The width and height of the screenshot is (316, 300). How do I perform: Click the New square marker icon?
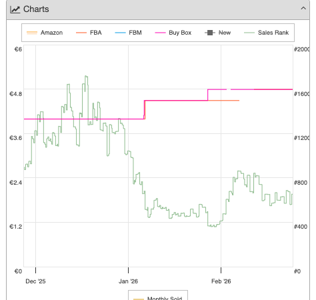pos(210,33)
